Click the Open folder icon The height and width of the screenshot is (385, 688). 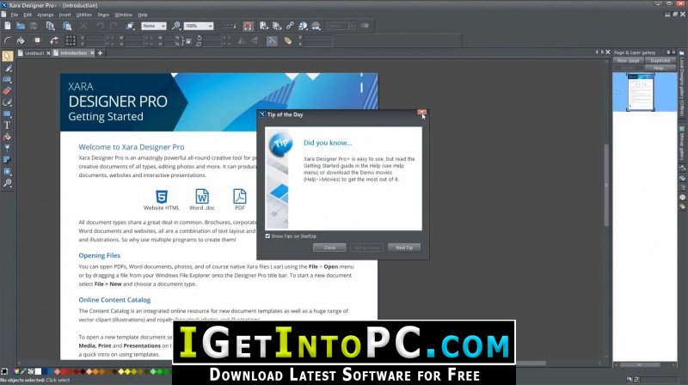point(20,26)
